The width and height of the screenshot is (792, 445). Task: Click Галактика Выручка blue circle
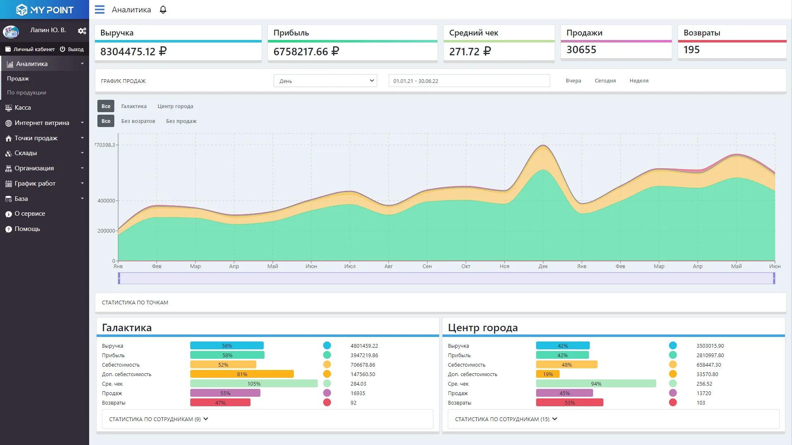click(327, 346)
